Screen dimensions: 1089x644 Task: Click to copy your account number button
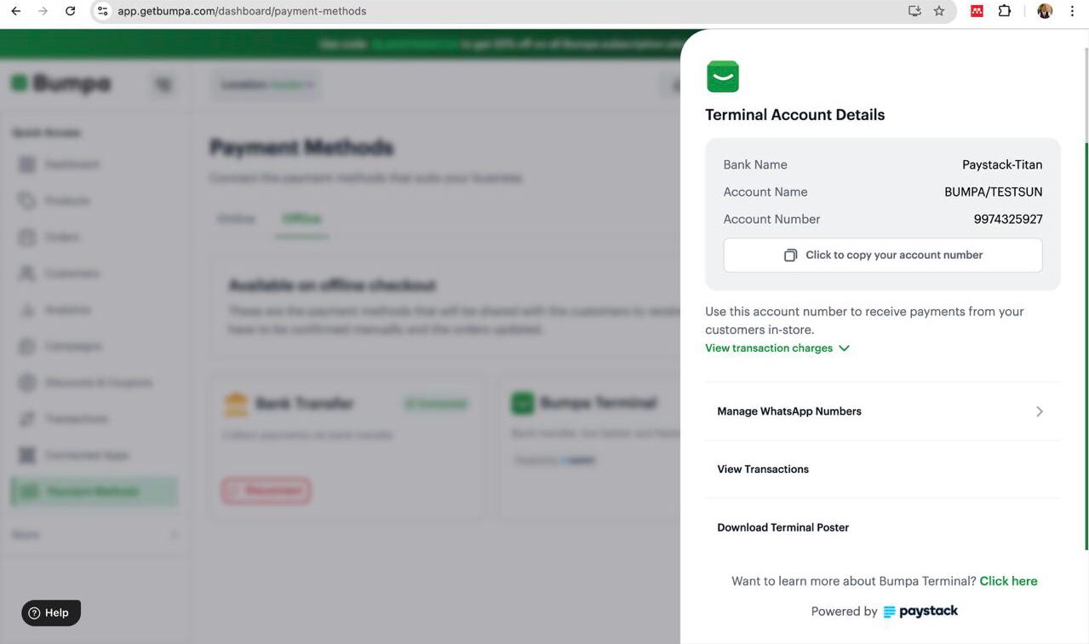point(883,255)
